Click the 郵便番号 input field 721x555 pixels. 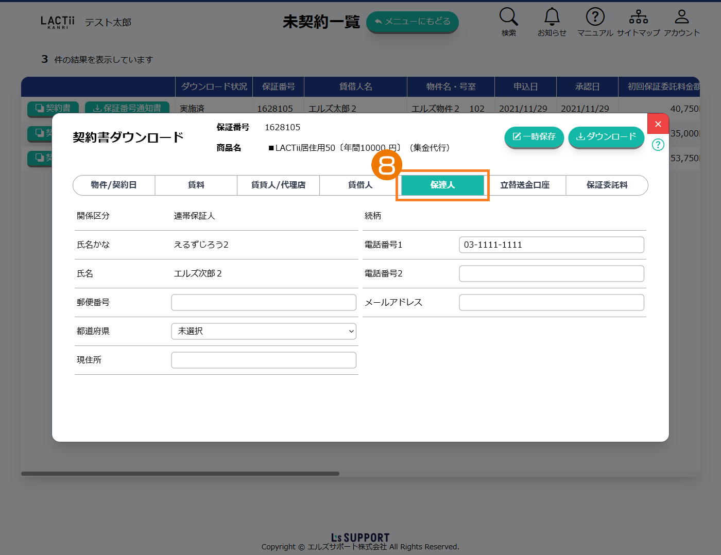[x=264, y=303]
